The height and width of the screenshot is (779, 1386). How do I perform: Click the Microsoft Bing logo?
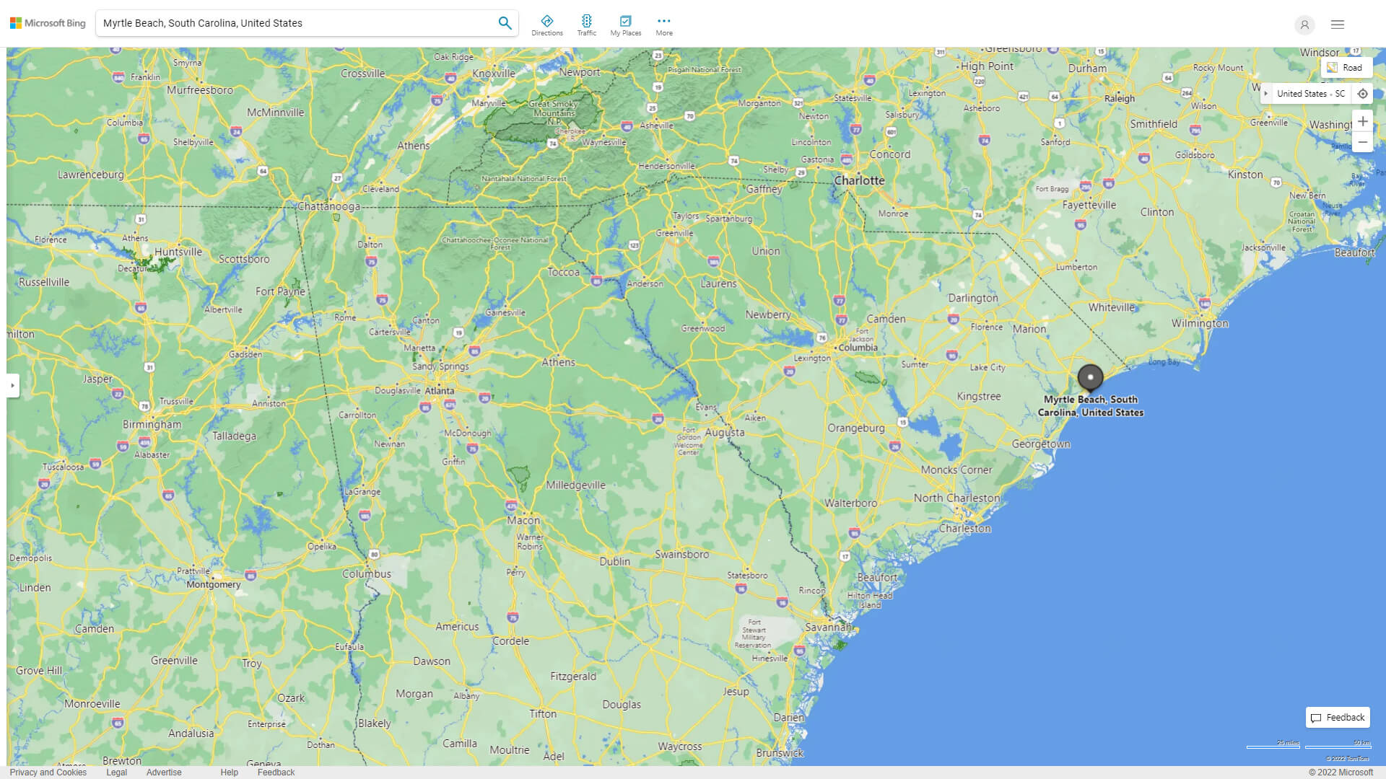point(46,22)
